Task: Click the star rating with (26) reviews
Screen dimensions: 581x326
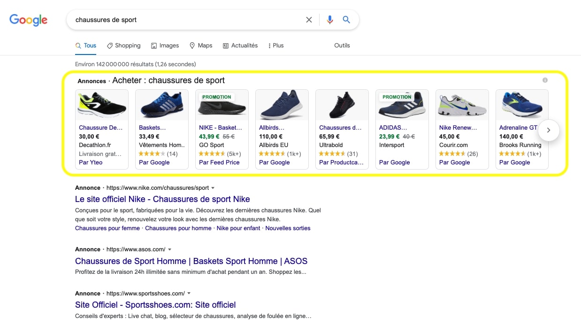Action: pyautogui.click(x=452, y=154)
